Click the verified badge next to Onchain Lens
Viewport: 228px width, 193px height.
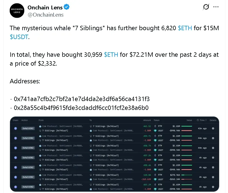click(x=66, y=7)
